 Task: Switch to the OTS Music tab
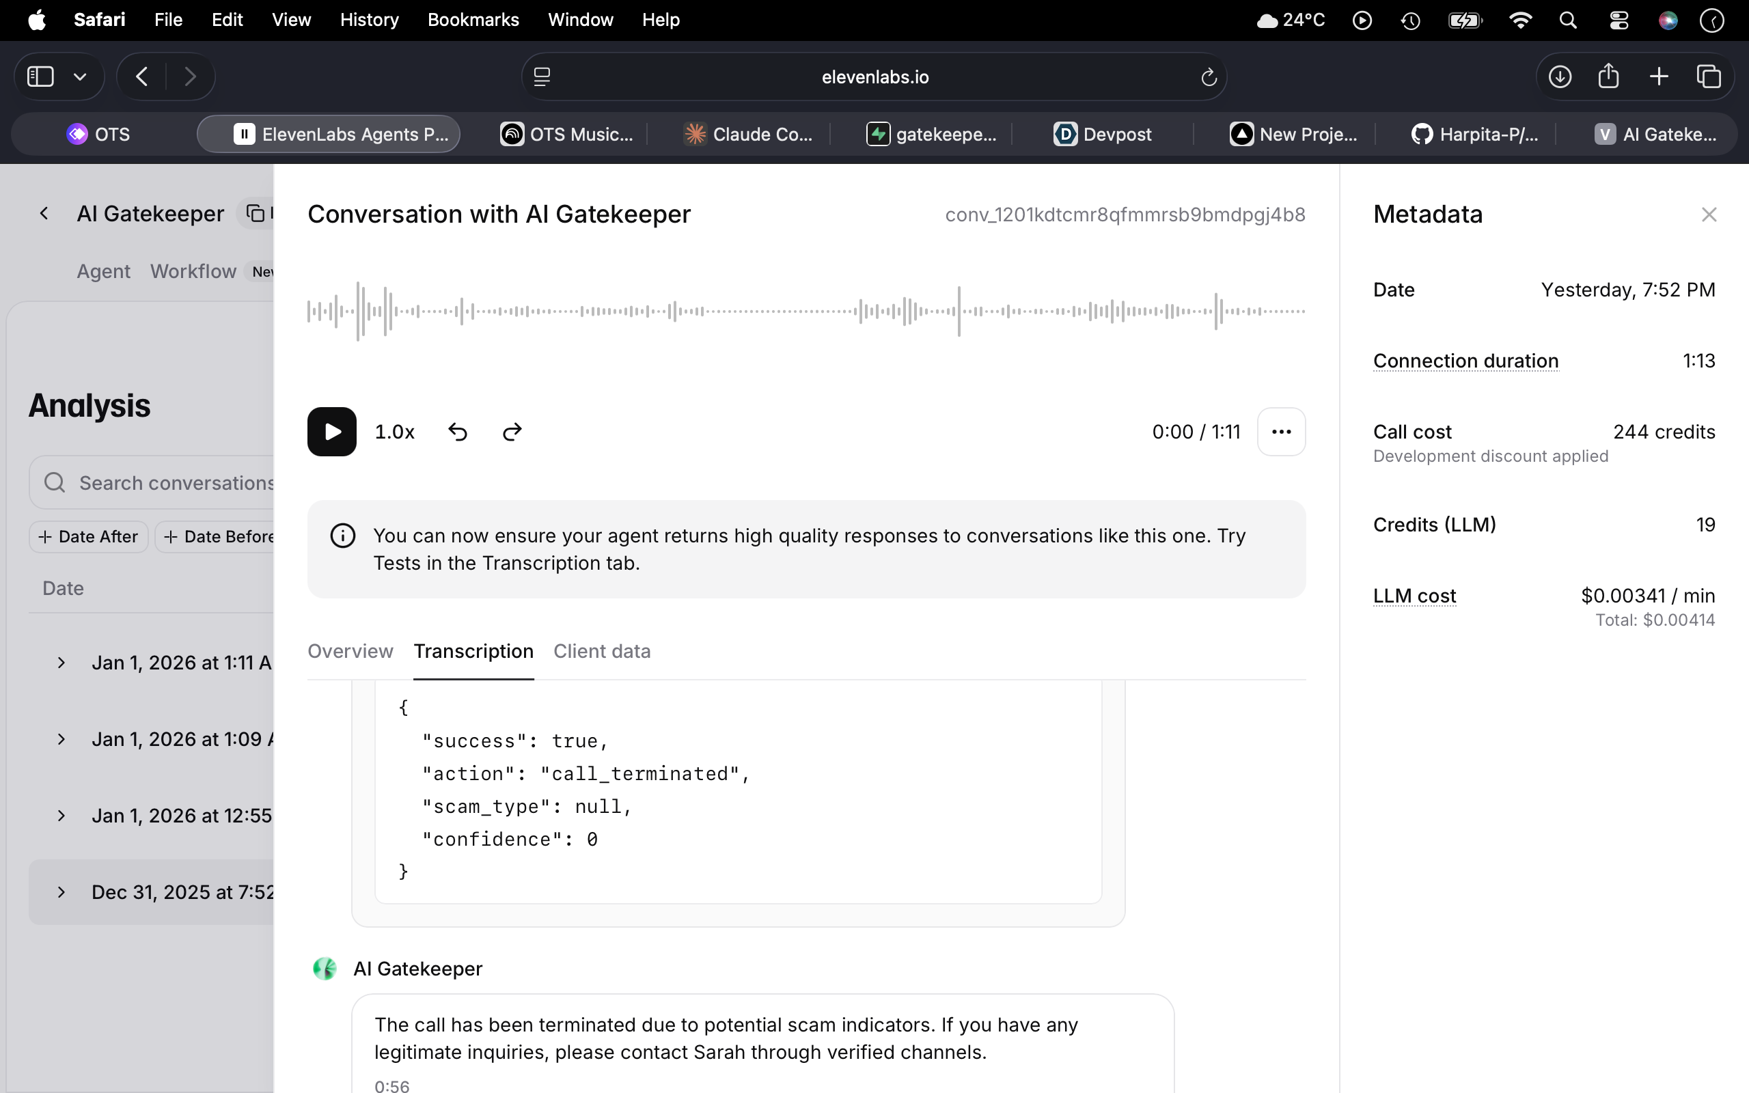[x=566, y=135]
